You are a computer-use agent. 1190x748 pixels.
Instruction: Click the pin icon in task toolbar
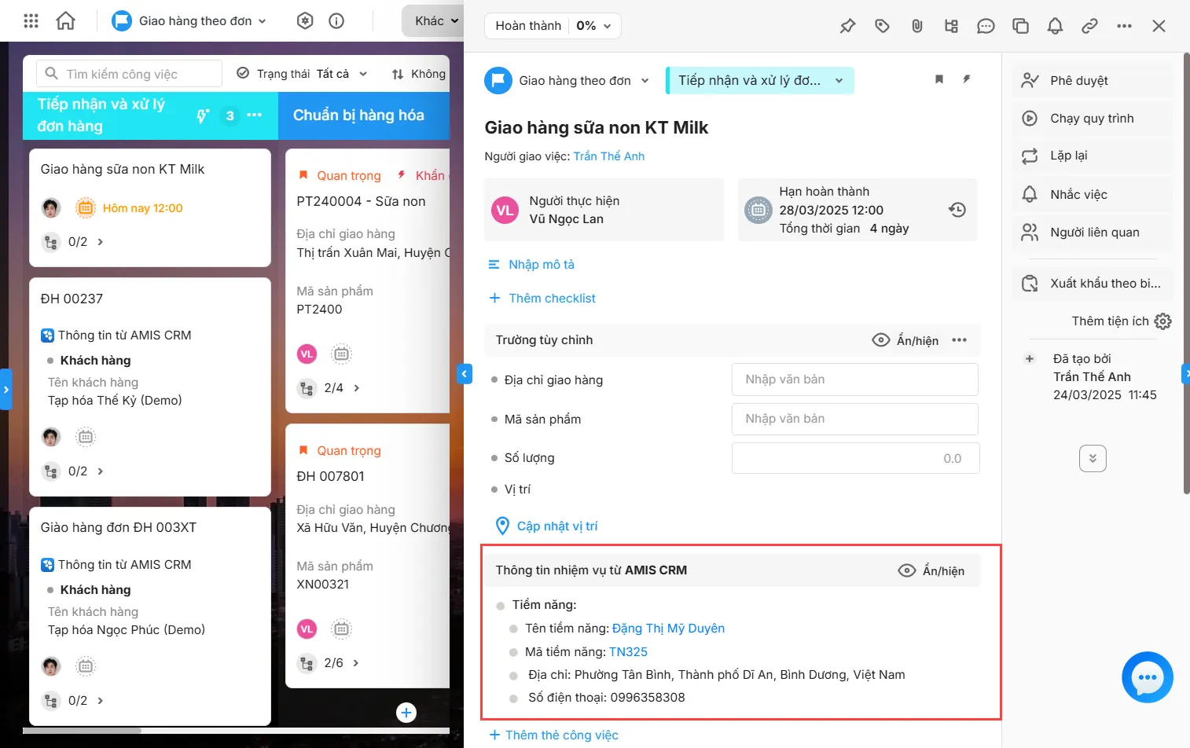click(847, 26)
